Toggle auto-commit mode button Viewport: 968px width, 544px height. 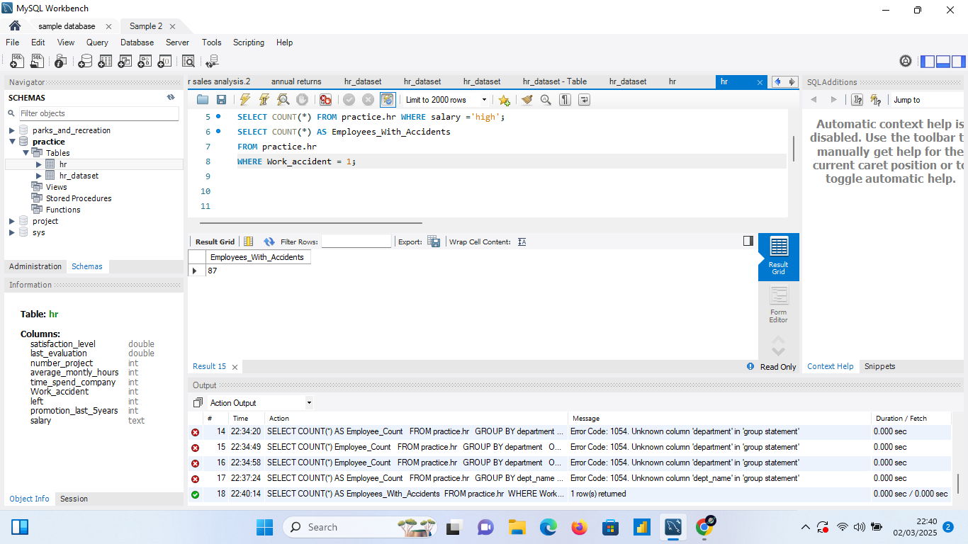[388, 100]
